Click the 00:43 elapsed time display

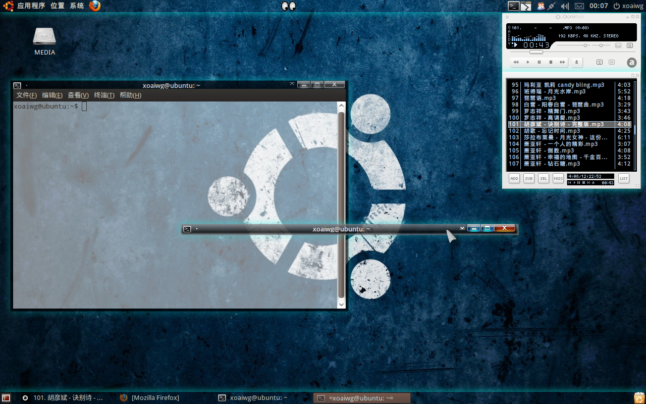click(536, 45)
